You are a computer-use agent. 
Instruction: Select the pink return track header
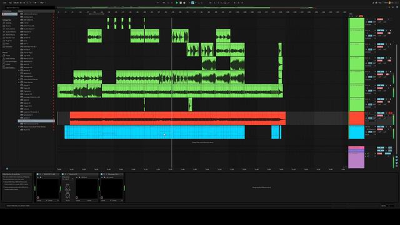[356, 147]
